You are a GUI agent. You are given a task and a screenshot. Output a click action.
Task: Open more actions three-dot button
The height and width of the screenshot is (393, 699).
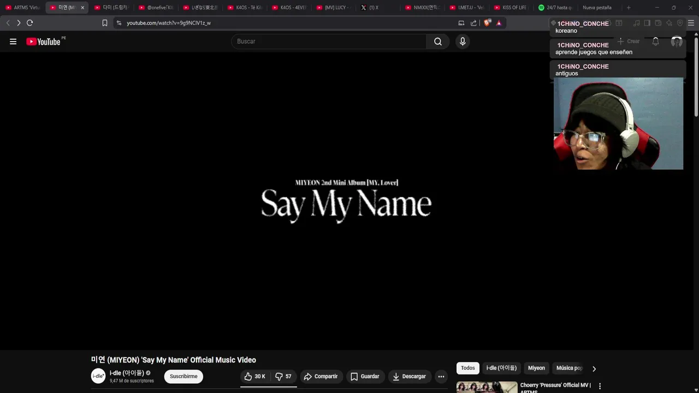pos(441,377)
